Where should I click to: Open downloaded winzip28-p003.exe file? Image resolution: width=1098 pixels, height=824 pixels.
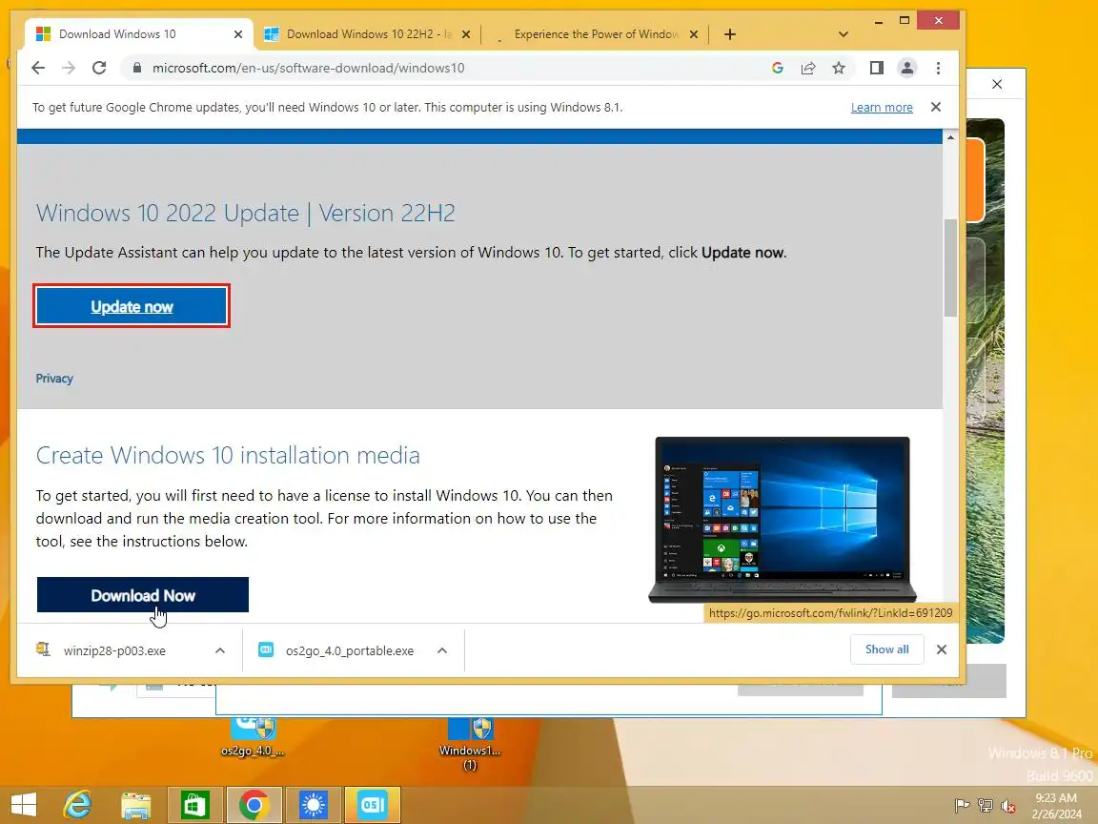tap(115, 650)
